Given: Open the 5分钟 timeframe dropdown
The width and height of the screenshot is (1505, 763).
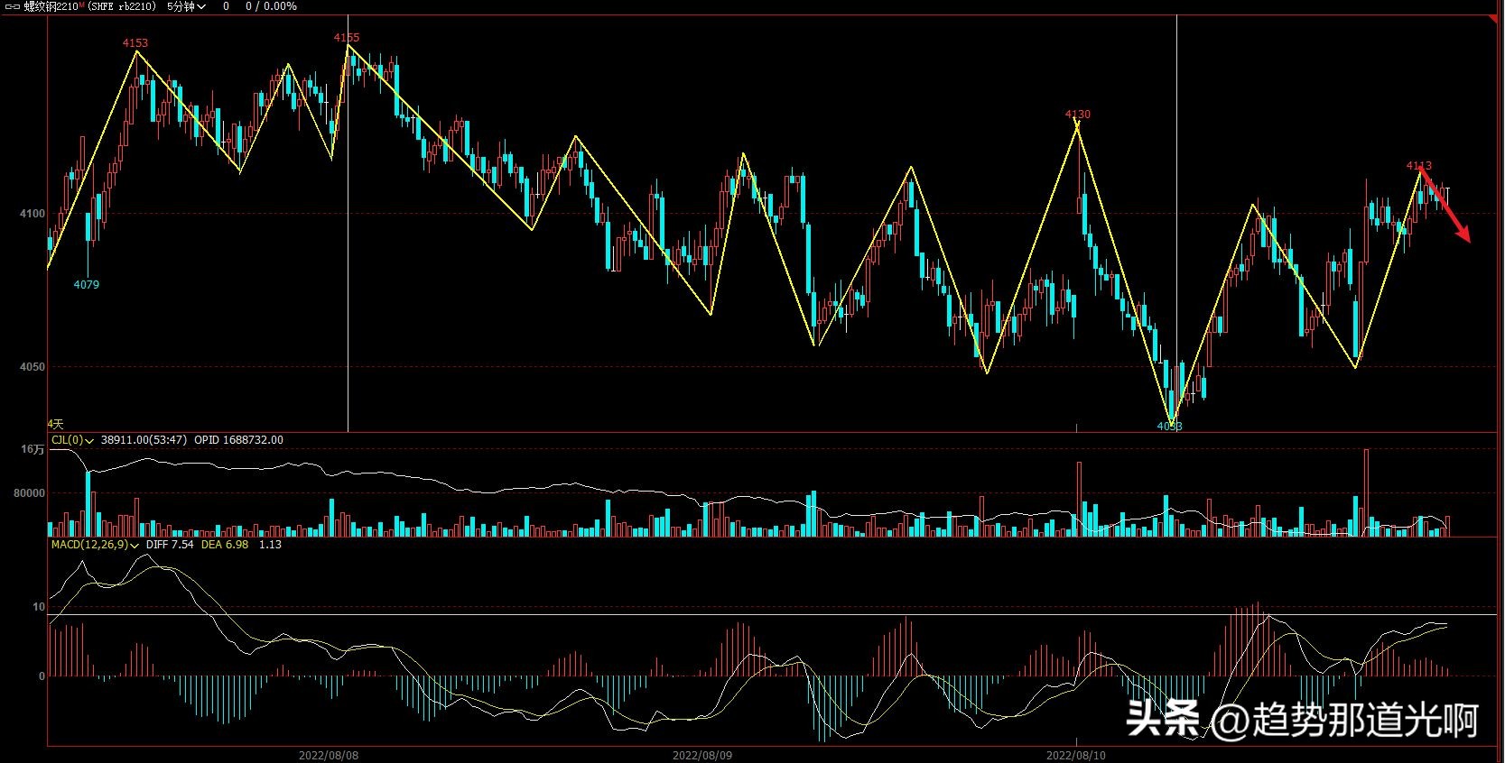Looking at the screenshot, I should coord(186,6).
